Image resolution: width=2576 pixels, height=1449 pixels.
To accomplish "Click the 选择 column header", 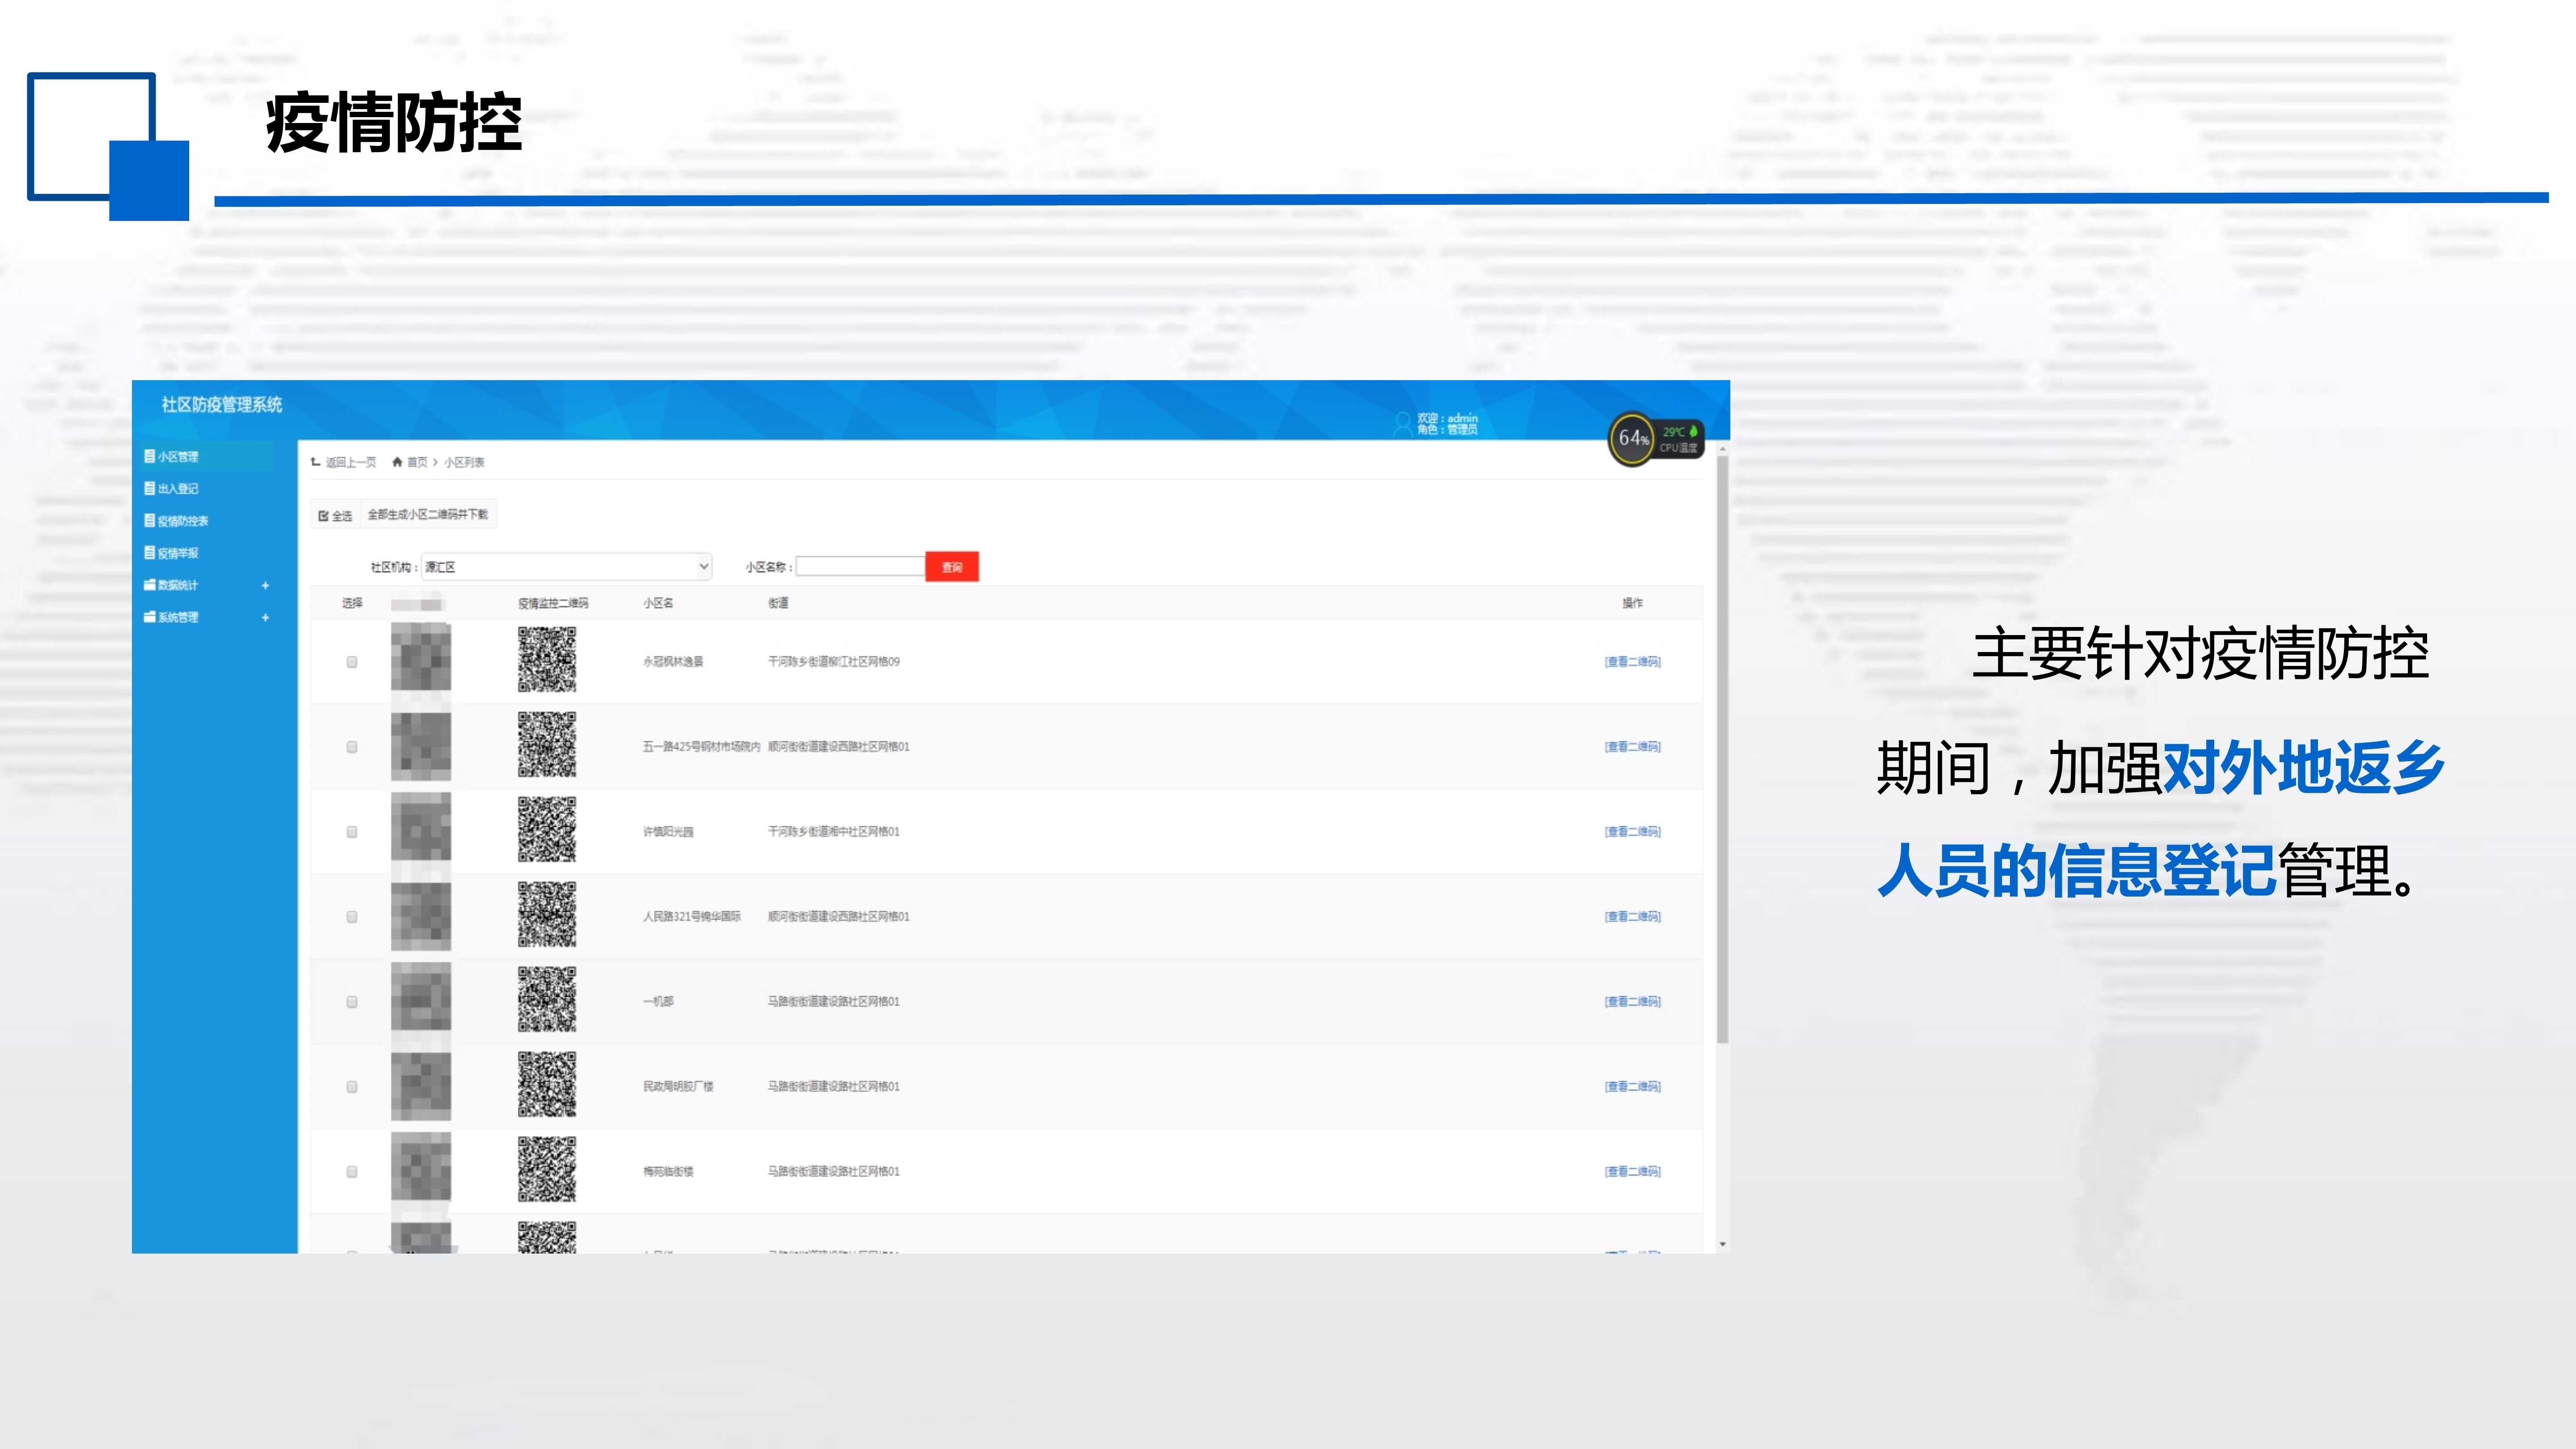I will click(x=352, y=603).
